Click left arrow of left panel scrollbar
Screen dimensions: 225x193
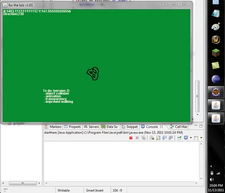point(3,183)
